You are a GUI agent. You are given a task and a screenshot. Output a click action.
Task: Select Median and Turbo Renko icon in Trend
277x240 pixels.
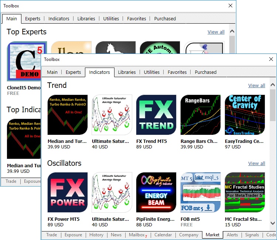(x=68, y=115)
